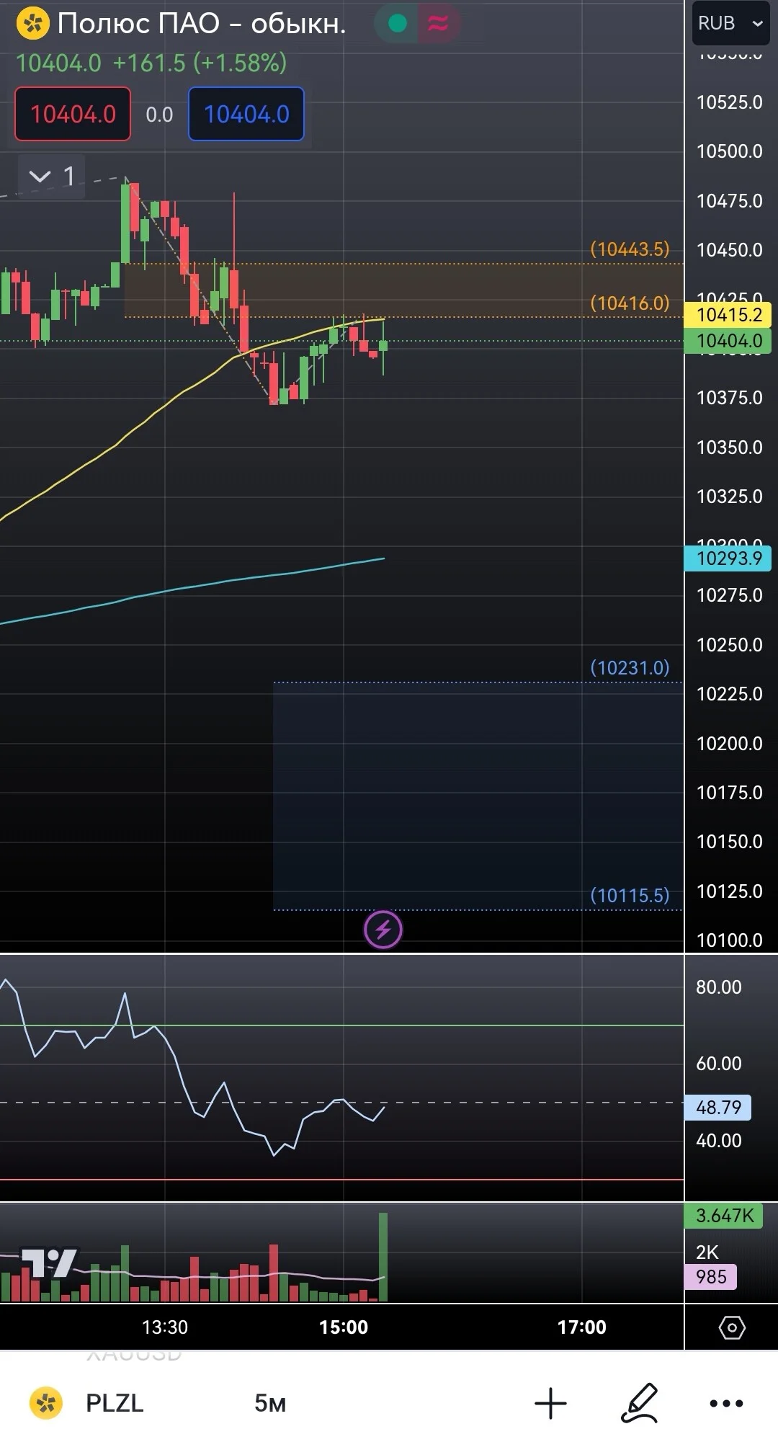Image resolution: width=778 pixels, height=1429 pixels.
Task: Tap the Полюс ПАО – обыкн. title
Action: pos(202,24)
